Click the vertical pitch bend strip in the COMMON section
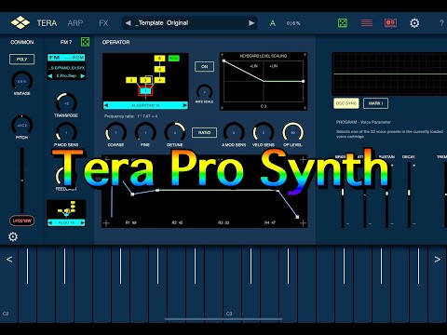Screen dimensions: 447x335 coord(22,181)
